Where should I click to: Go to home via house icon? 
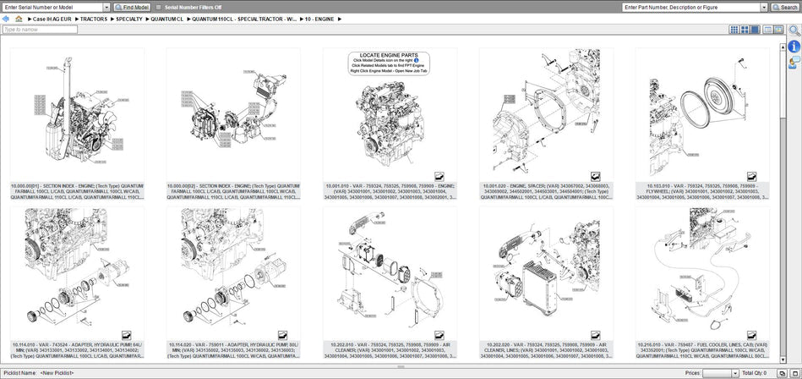[19, 18]
